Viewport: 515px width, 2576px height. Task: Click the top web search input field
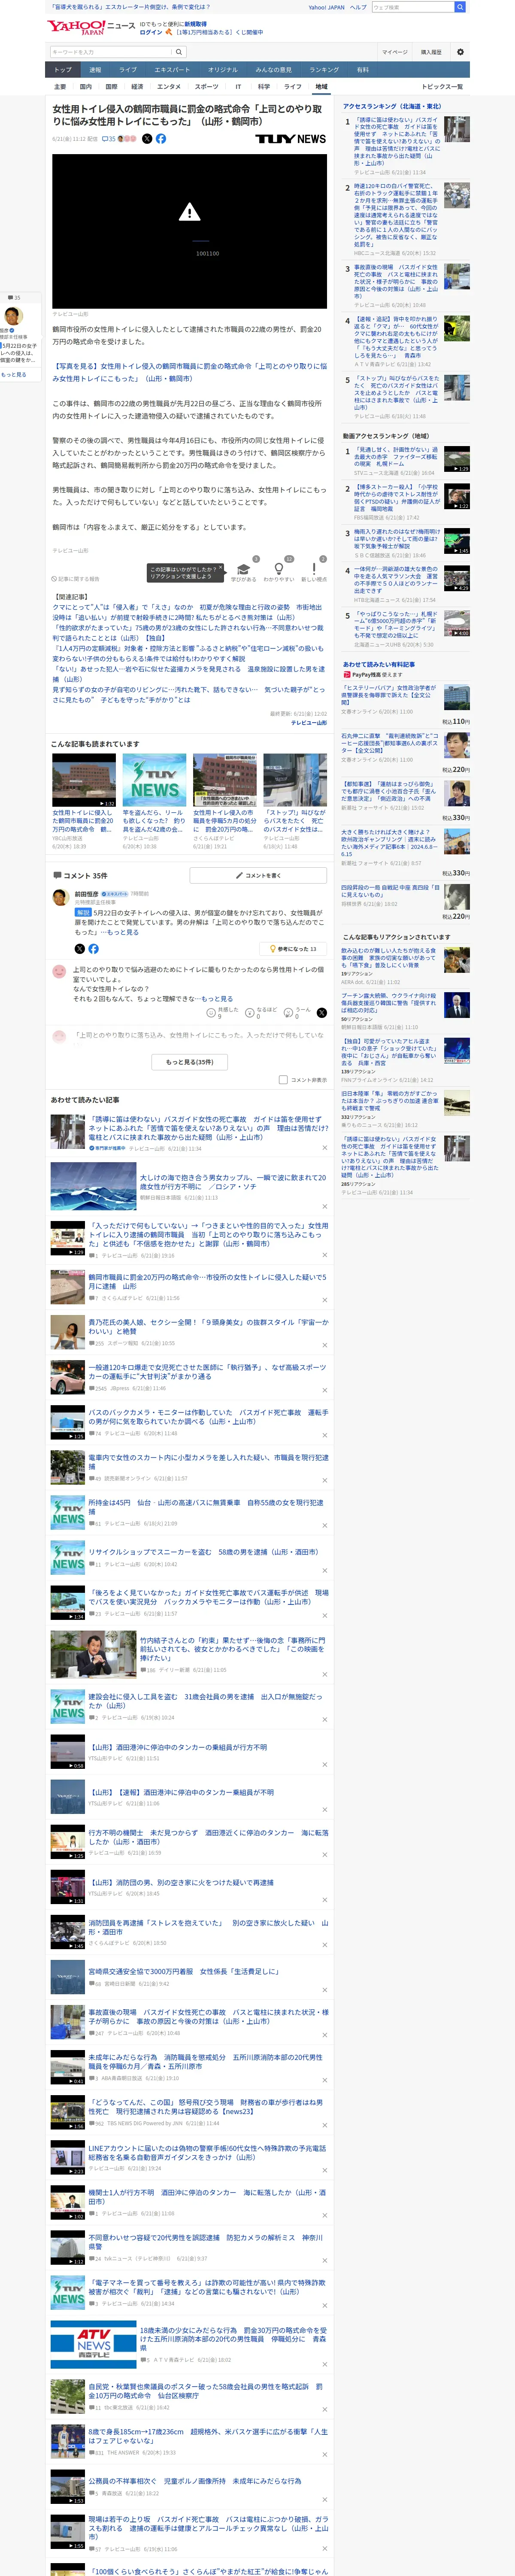pyautogui.click(x=412, y=7)
